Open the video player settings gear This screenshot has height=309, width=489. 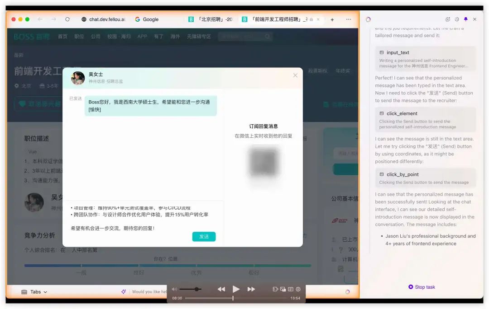(x=298, y=289)
